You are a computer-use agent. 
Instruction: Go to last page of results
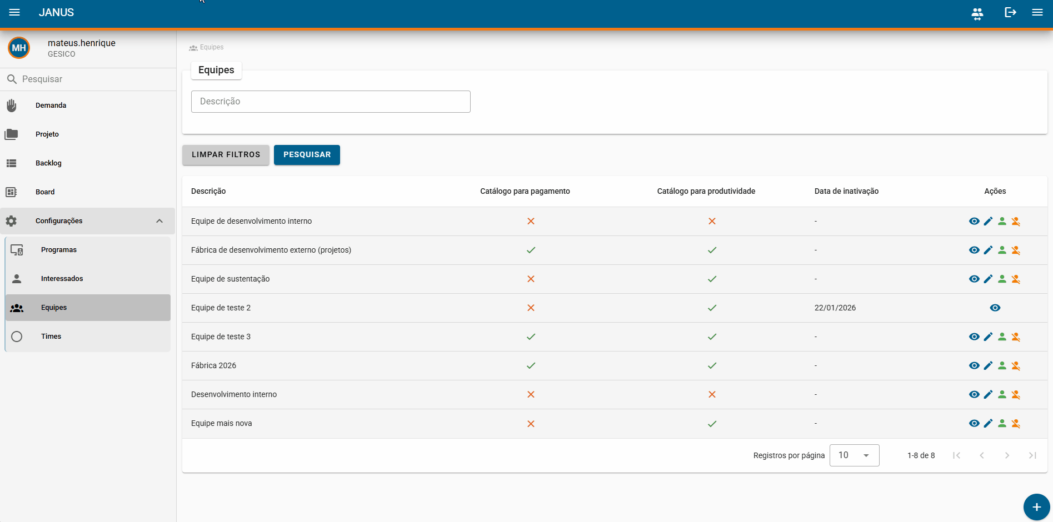(x=1032, y=455)
